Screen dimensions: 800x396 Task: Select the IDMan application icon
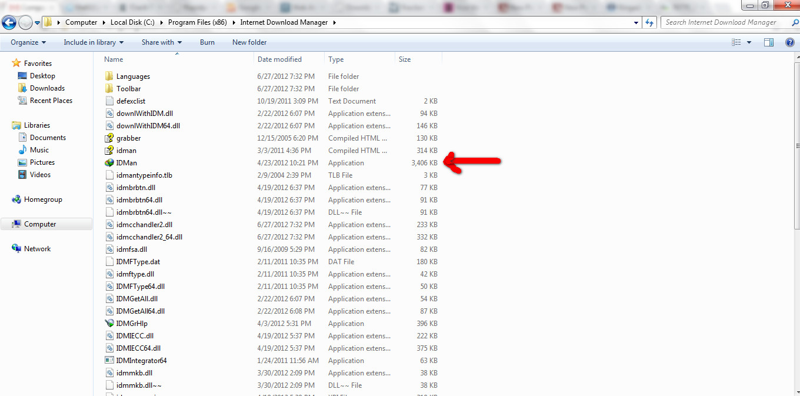pos(109,163)
